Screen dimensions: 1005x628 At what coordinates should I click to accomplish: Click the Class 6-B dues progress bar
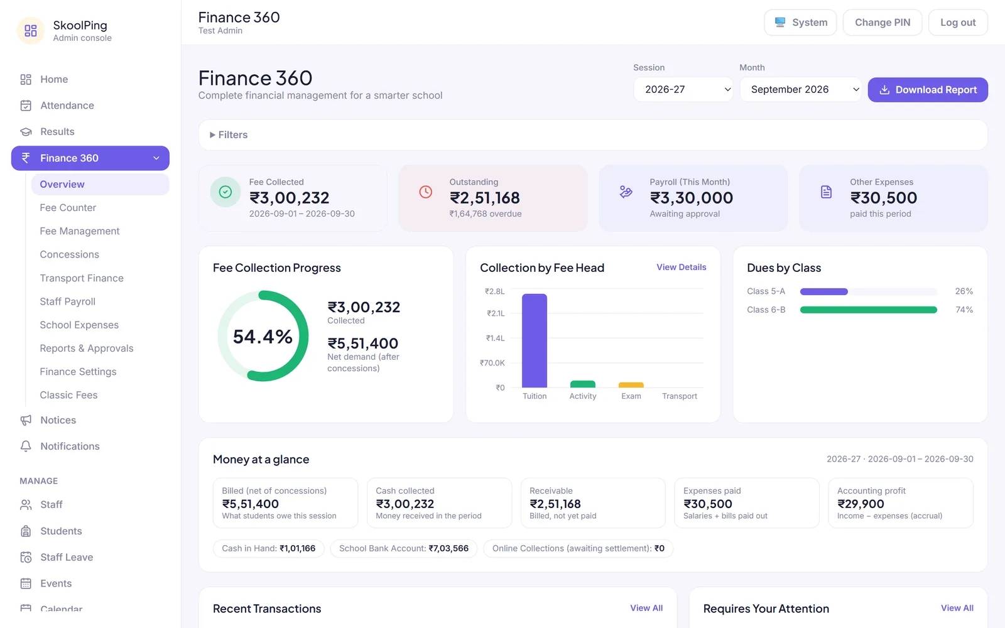click(x=869, y=310)
